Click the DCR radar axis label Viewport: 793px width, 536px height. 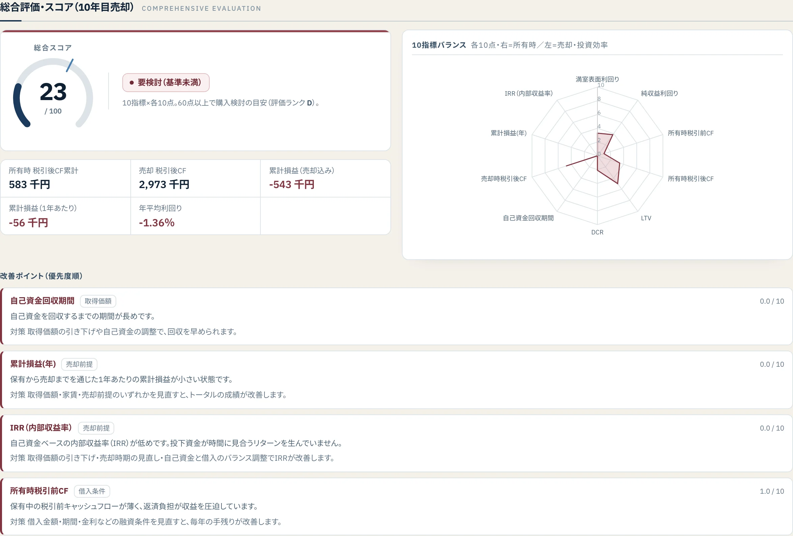(x=597, y=232)
